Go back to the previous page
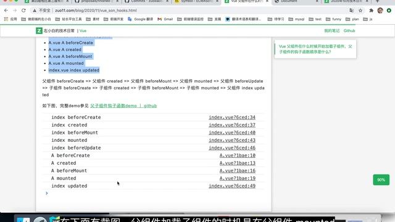This screenshot has height=222, width=395. point(6,10)
